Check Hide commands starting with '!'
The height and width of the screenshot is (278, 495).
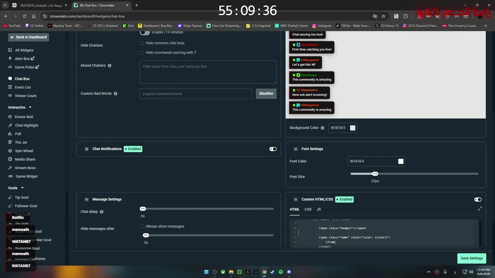pyautogui.click(x=142, y=53)
